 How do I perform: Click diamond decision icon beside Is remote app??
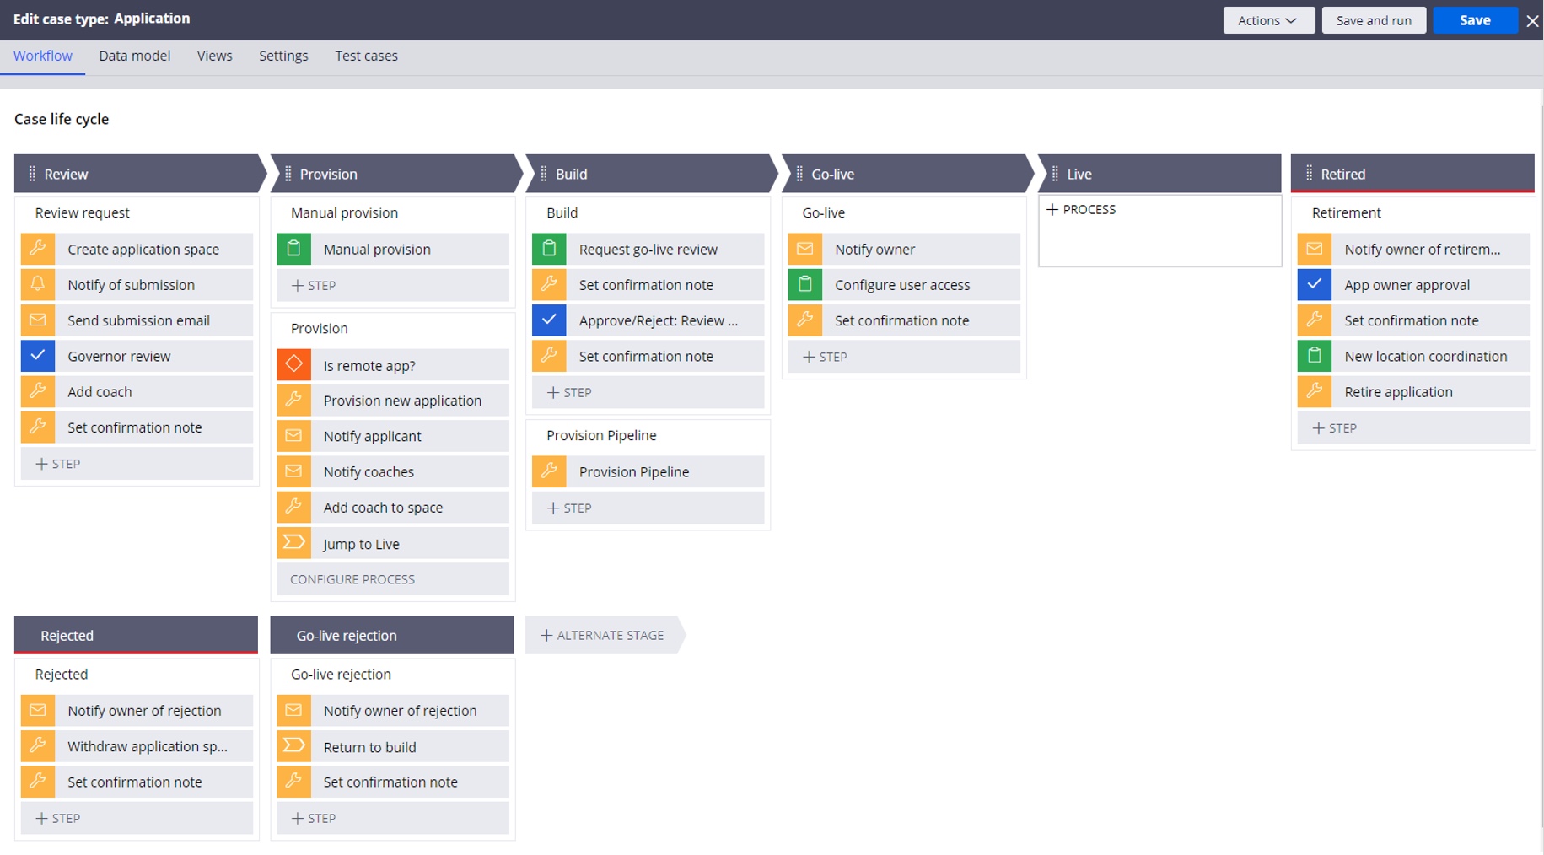point(293,365)
